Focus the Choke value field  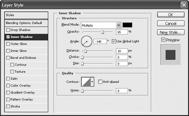[122, 57]
